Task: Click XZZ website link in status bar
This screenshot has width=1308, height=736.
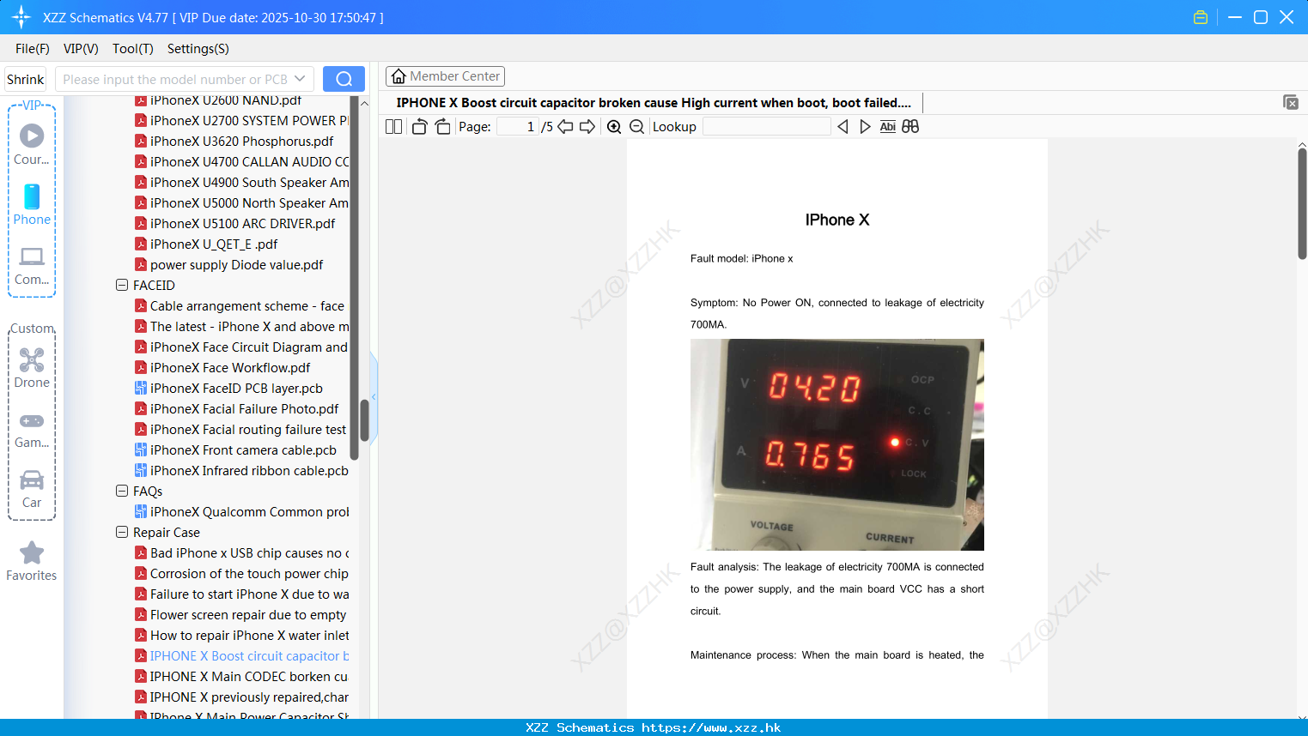Action: tap(711, 727)
